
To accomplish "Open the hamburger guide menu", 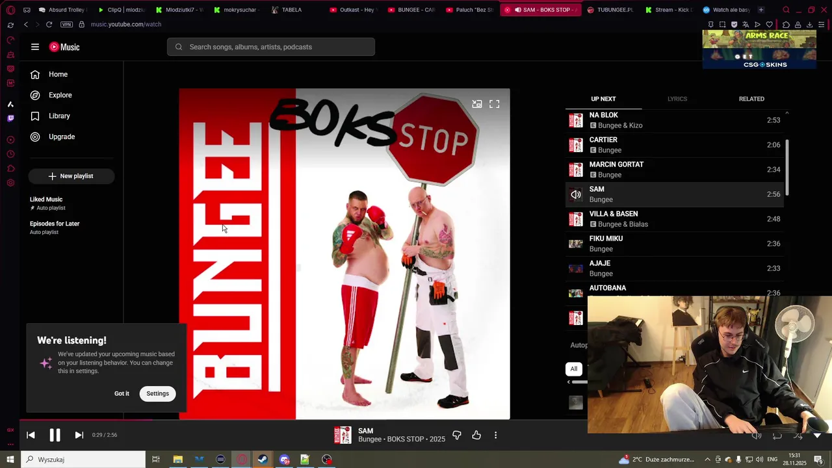I will [x=35, y=47].
